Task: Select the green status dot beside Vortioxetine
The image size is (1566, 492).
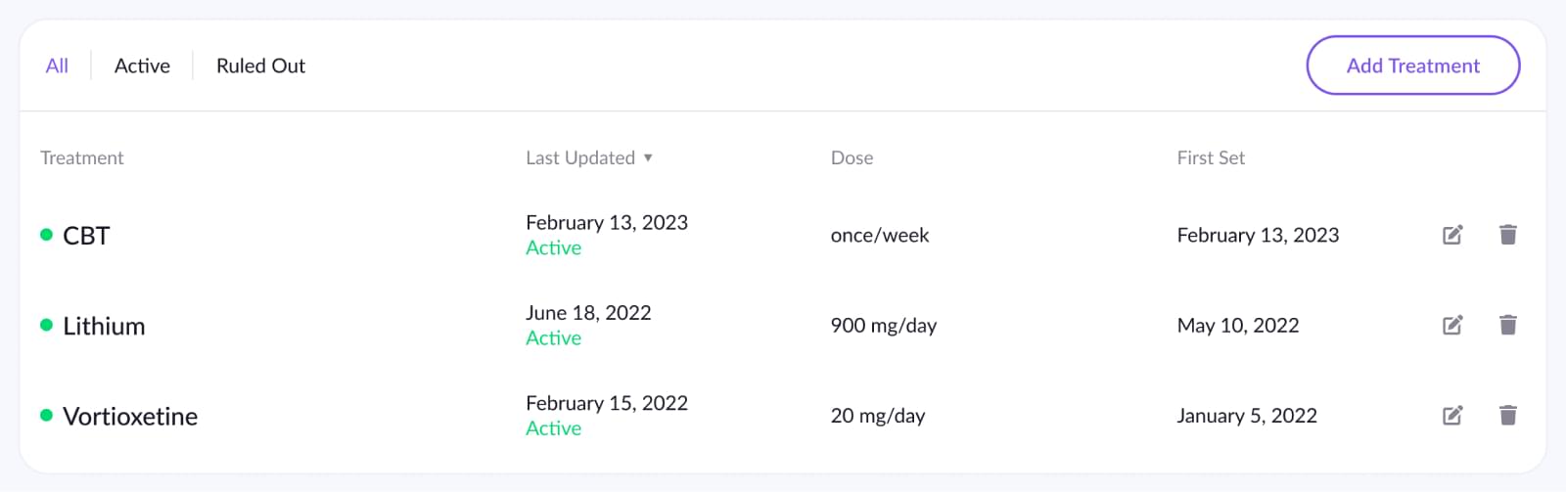Action: (x=46, y=416)
